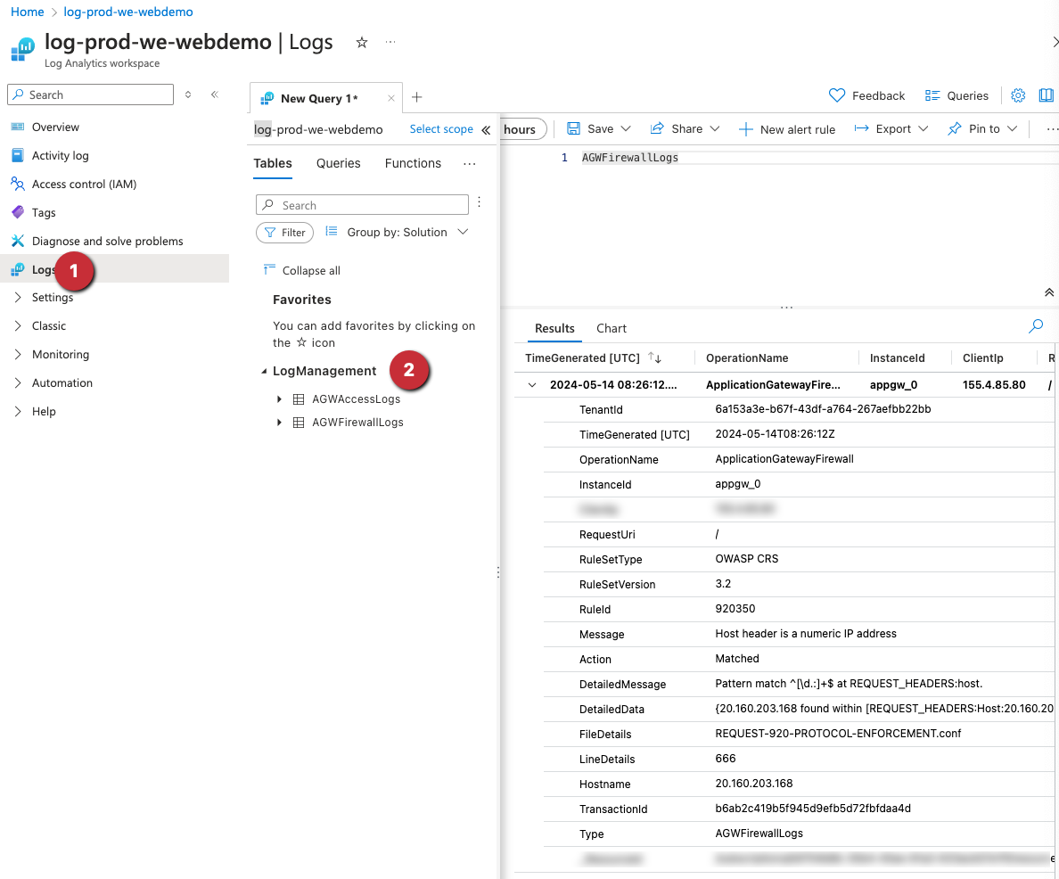Click the AGWFirewallLogs table icon
The width and height of the screenshot is (1059, 879).
tap(299, 423)
